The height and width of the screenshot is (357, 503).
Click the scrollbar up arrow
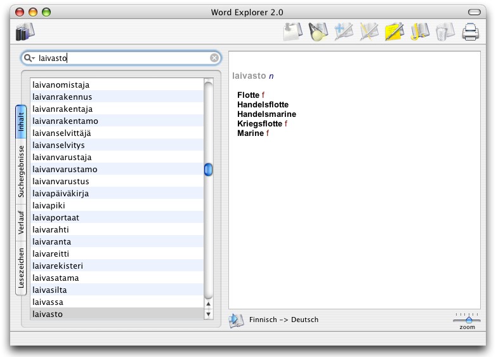coord(208,304)
